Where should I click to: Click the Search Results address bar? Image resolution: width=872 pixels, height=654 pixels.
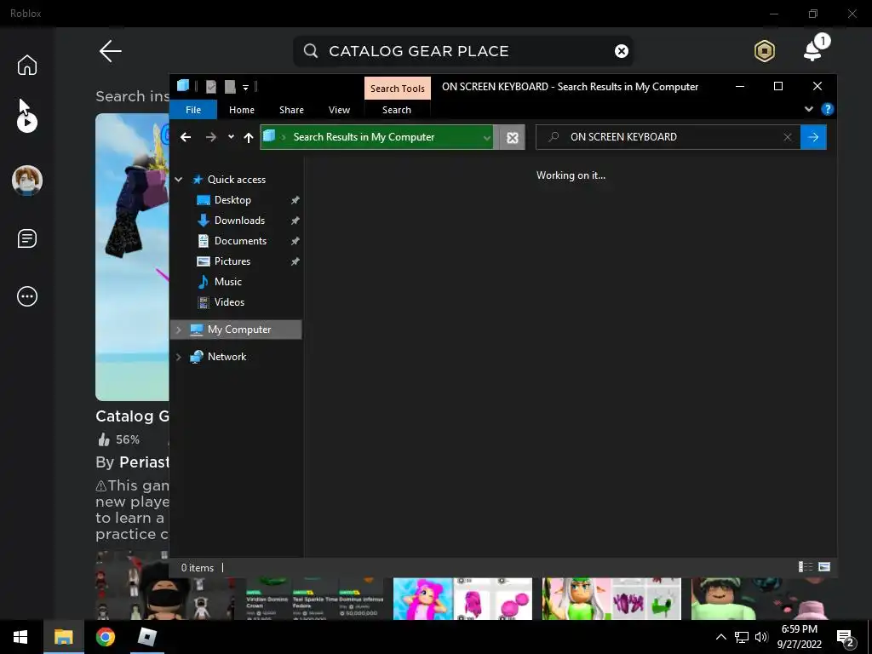click(x=376, y=137)
